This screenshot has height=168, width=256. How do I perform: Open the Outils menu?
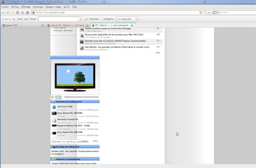(x=67, y=7)
